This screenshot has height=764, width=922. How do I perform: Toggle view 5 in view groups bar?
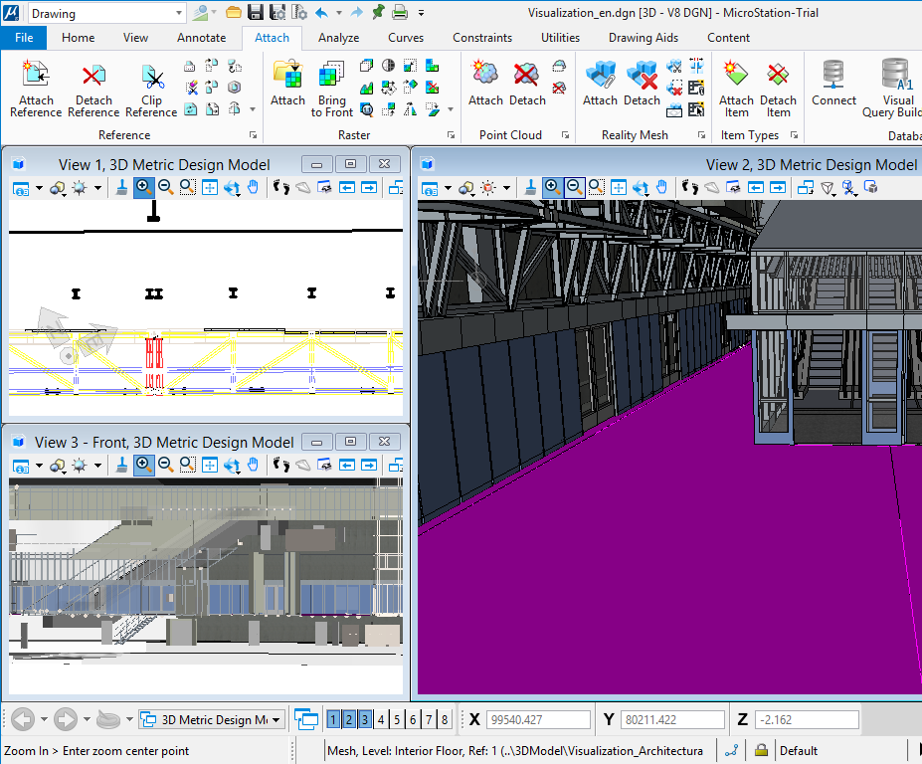(397, 719)
